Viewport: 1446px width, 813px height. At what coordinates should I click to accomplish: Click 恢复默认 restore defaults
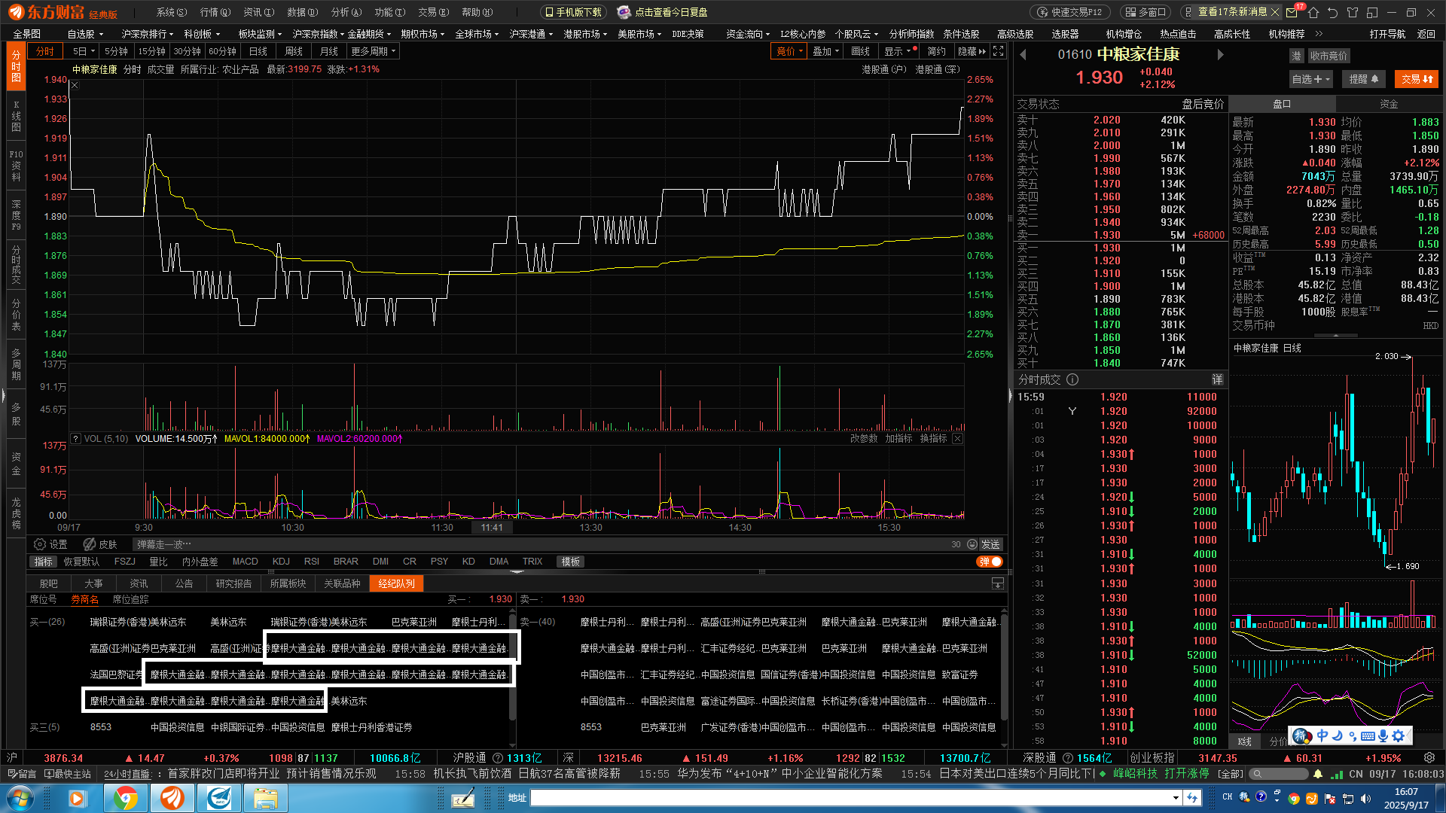click(81, 562)
